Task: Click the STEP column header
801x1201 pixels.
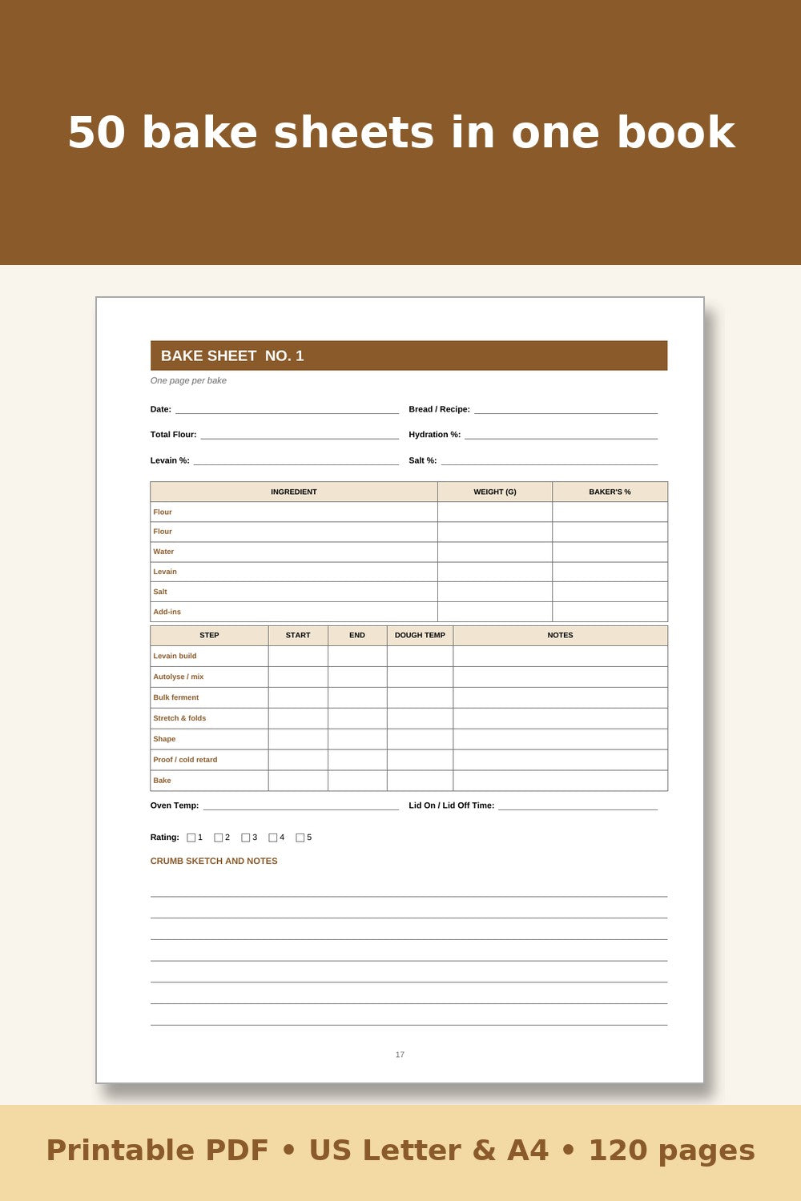Action: click(209, 635)
